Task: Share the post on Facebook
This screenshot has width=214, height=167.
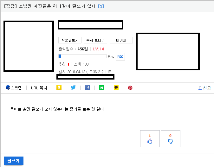Action: (88, 88)
